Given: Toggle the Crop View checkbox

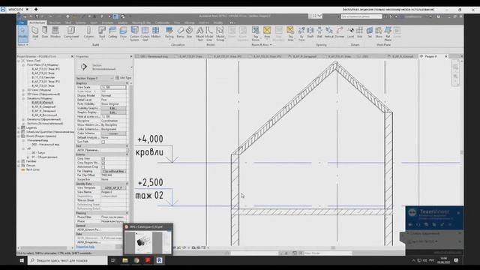Looking at the screenshot, I should pyautogui.click(x=103, y=158).
